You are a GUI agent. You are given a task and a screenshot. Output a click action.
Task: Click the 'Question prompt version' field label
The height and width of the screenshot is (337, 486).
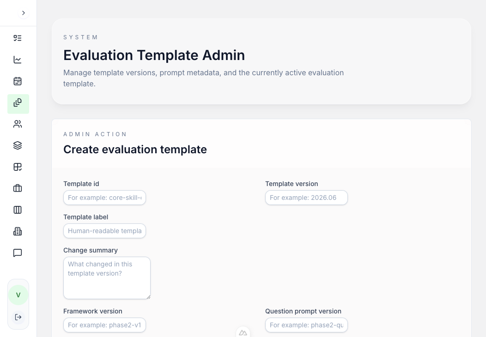pos(303,311)
